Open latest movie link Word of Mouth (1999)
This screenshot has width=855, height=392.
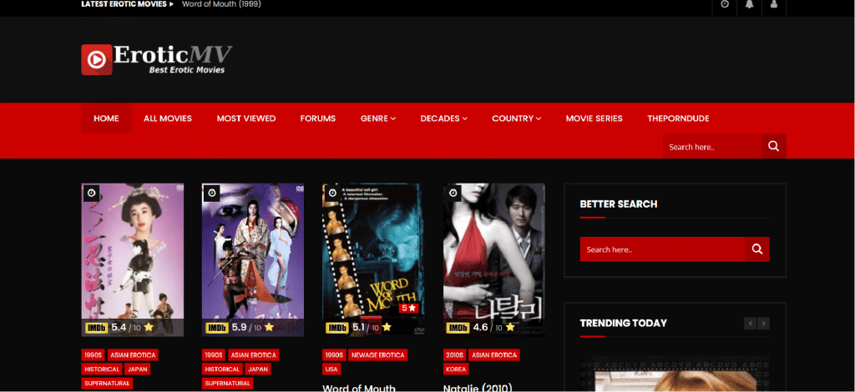coord(221,4)
